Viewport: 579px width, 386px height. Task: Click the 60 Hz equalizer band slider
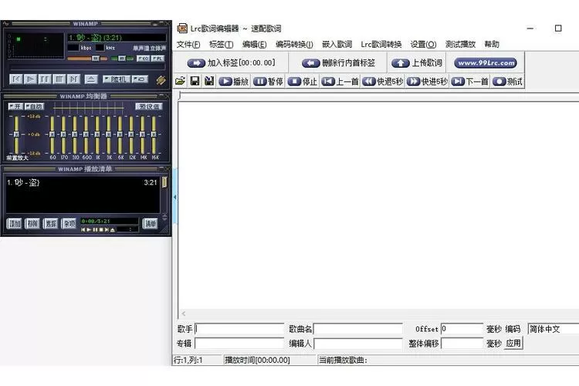pos(52,134)
